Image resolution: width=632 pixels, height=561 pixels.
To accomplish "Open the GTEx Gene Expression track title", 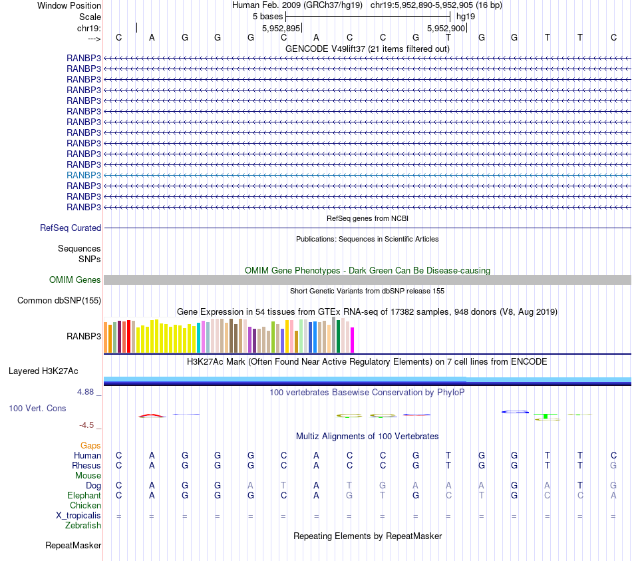I will coord(367,311).
